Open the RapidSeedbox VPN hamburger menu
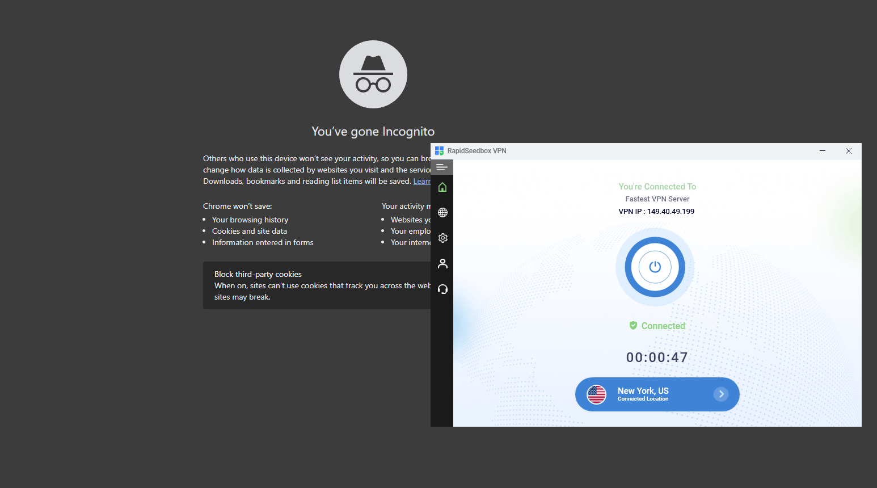The image size is (877, 488). tap(442, 167)
